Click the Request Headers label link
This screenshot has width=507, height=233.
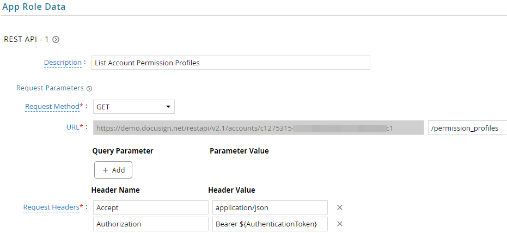click(x=51, y=207)
